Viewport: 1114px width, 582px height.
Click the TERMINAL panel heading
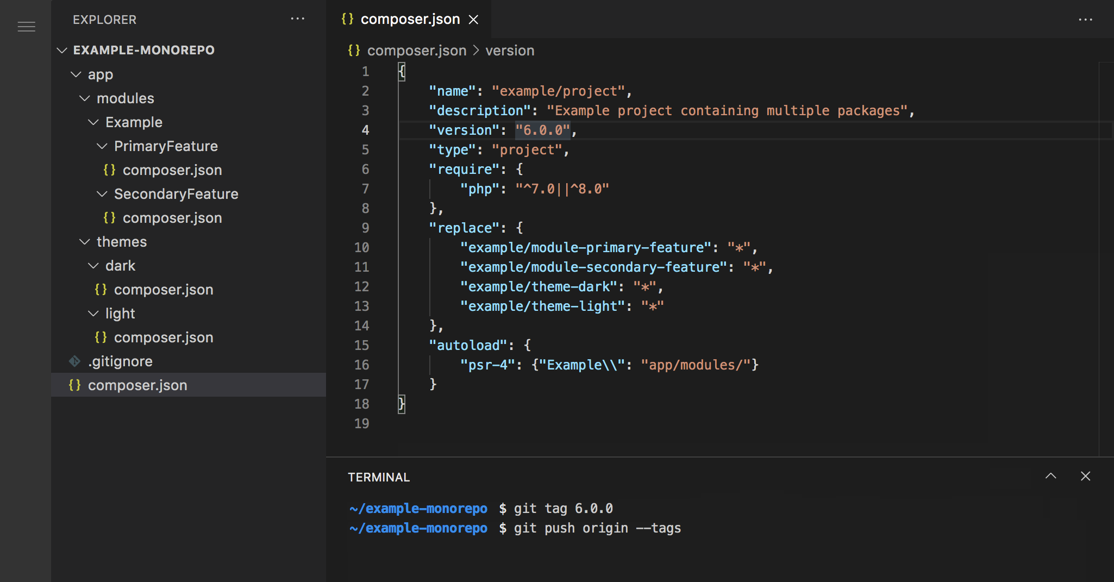click(x=379, y=477)
